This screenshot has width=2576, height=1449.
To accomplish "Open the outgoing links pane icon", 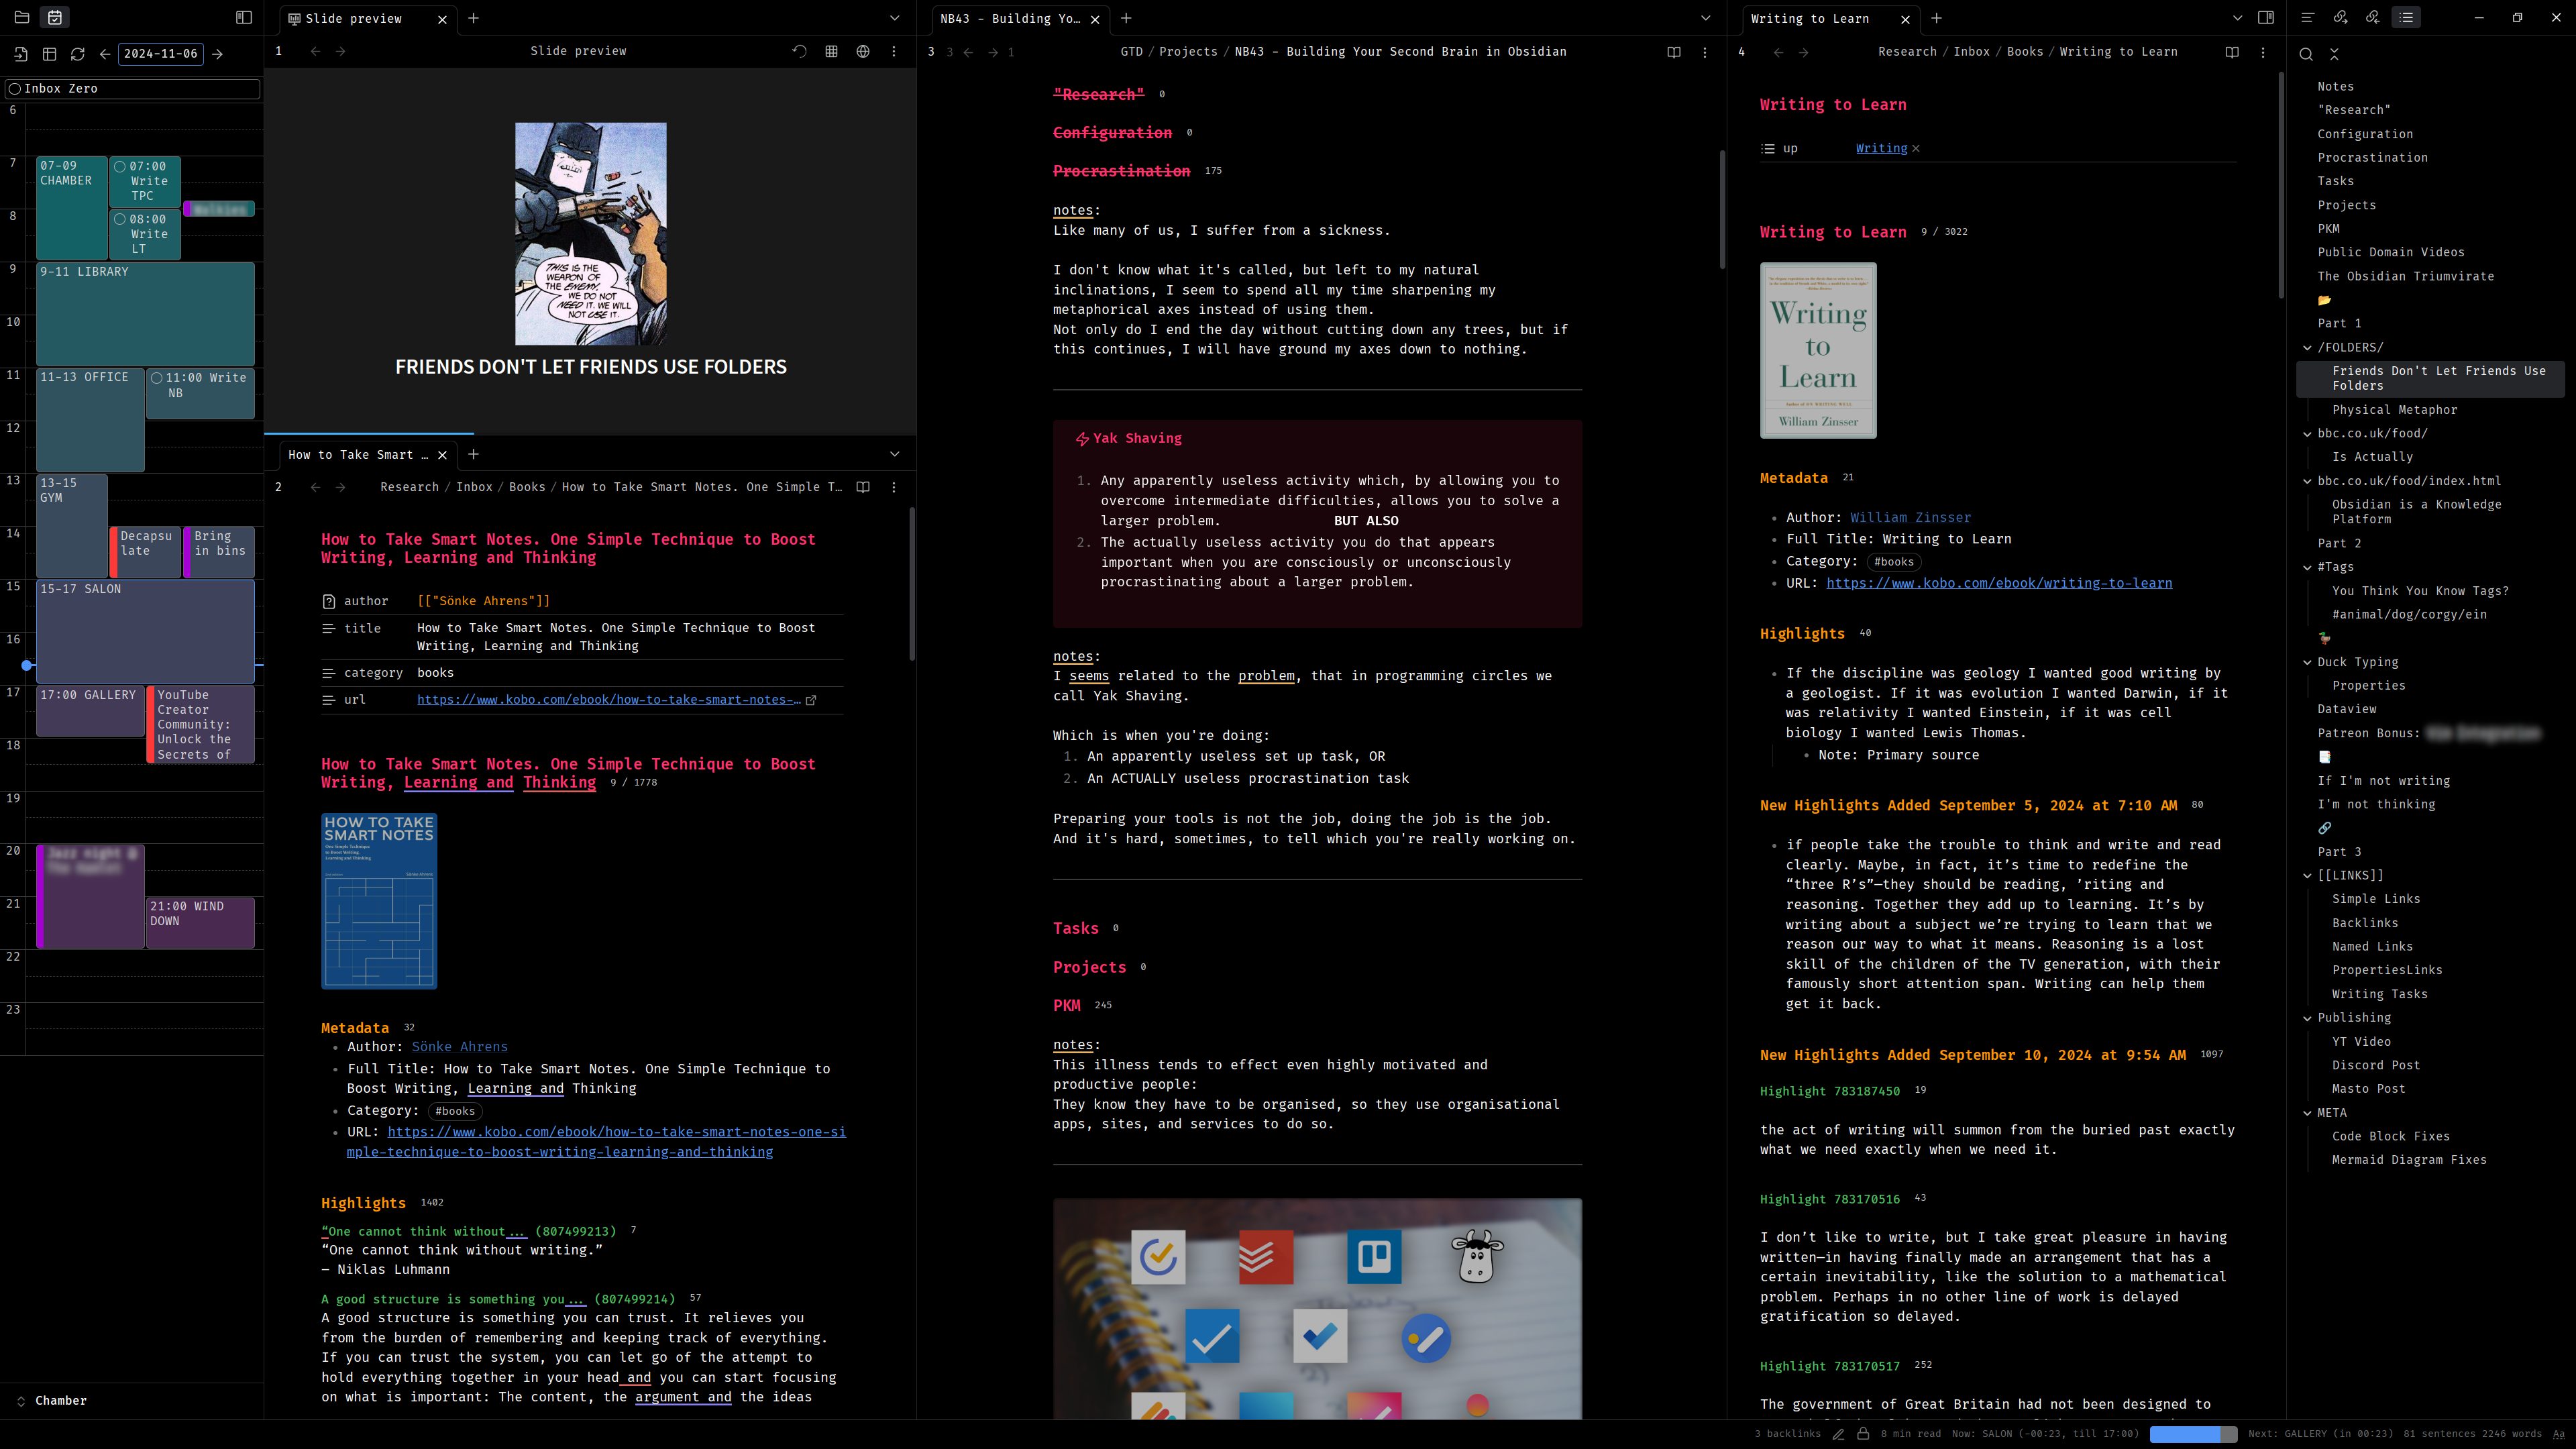I will point(2340,17).
